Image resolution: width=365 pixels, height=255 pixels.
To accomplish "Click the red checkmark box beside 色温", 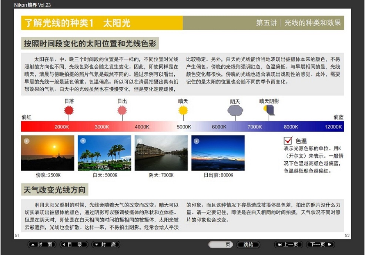I will [x=288, y=141].
